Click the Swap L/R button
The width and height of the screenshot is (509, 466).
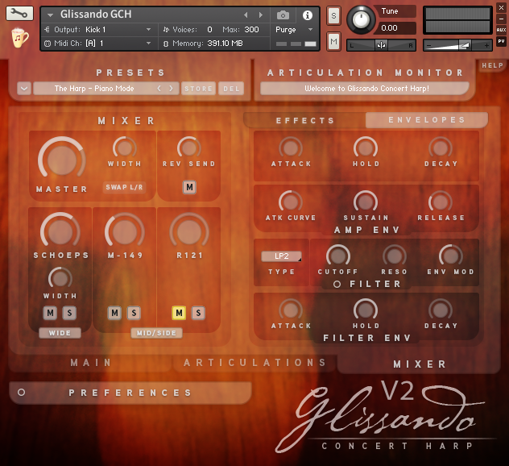click(x=124, y=187)
